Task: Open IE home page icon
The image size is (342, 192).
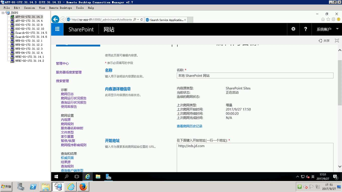Action: pos(323,19)
